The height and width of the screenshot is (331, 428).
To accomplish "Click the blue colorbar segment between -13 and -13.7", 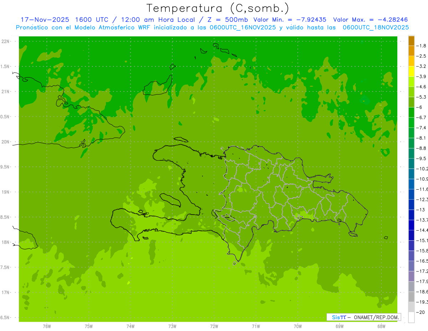I will pyautogui.click(x=411, y=215).
